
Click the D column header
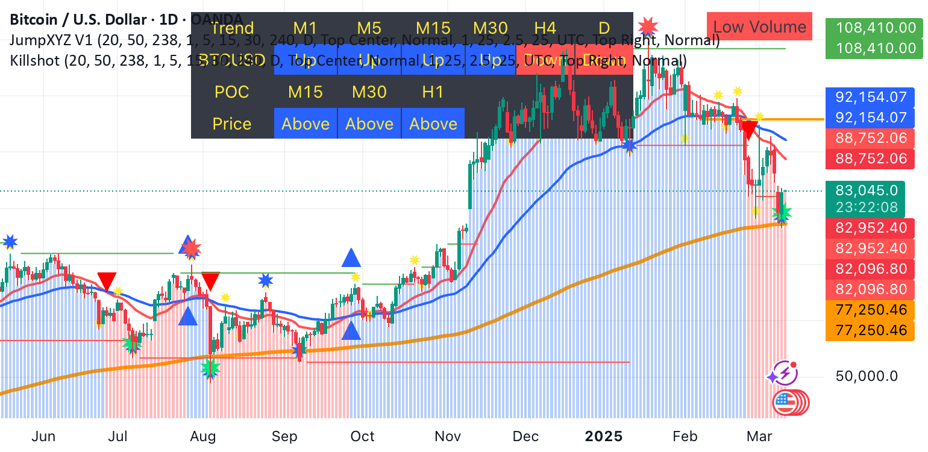(x=604, y=28)
